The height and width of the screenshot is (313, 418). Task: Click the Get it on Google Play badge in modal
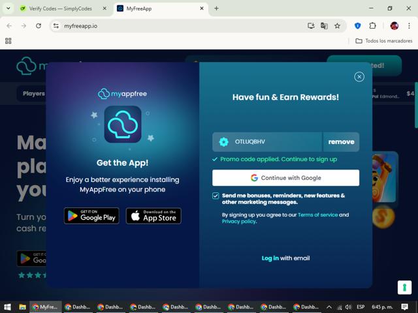pos(91,216)
